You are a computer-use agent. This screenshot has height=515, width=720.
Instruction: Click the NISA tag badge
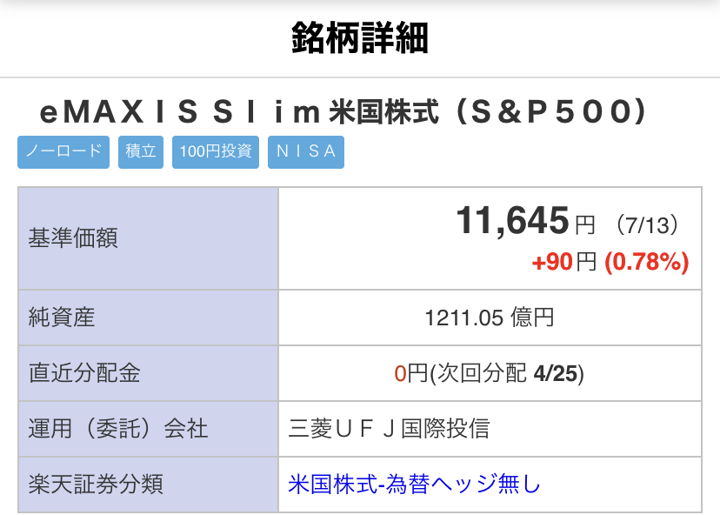[306, 152]
